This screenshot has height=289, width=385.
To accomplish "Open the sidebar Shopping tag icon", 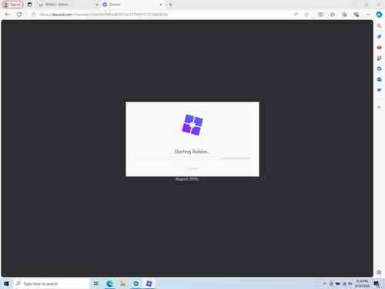I will [x=379, y=36].
